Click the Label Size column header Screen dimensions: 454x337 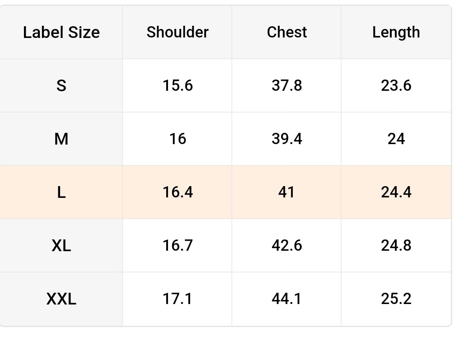pyautogui.click(x=61, y=33)
